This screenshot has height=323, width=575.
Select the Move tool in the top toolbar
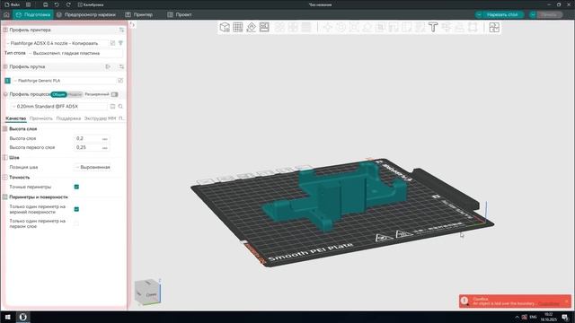[327, 27]
